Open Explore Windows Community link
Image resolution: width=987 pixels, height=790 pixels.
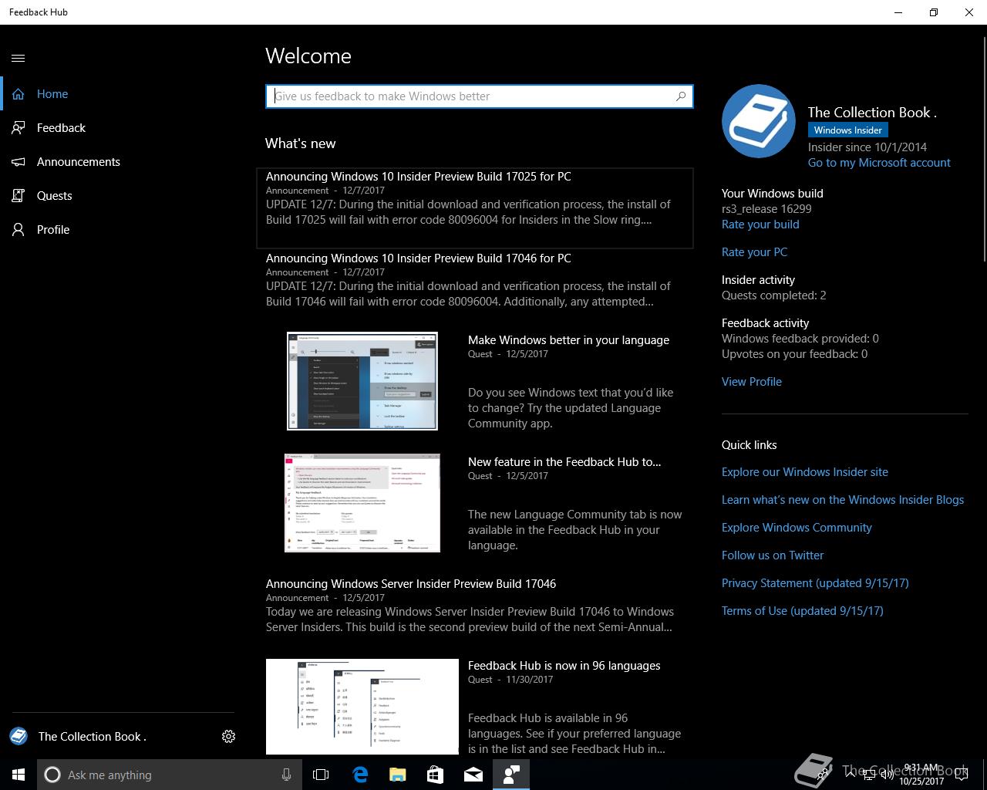[x=797, y=528]
